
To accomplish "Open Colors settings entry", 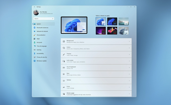I will tap(96, 48).
